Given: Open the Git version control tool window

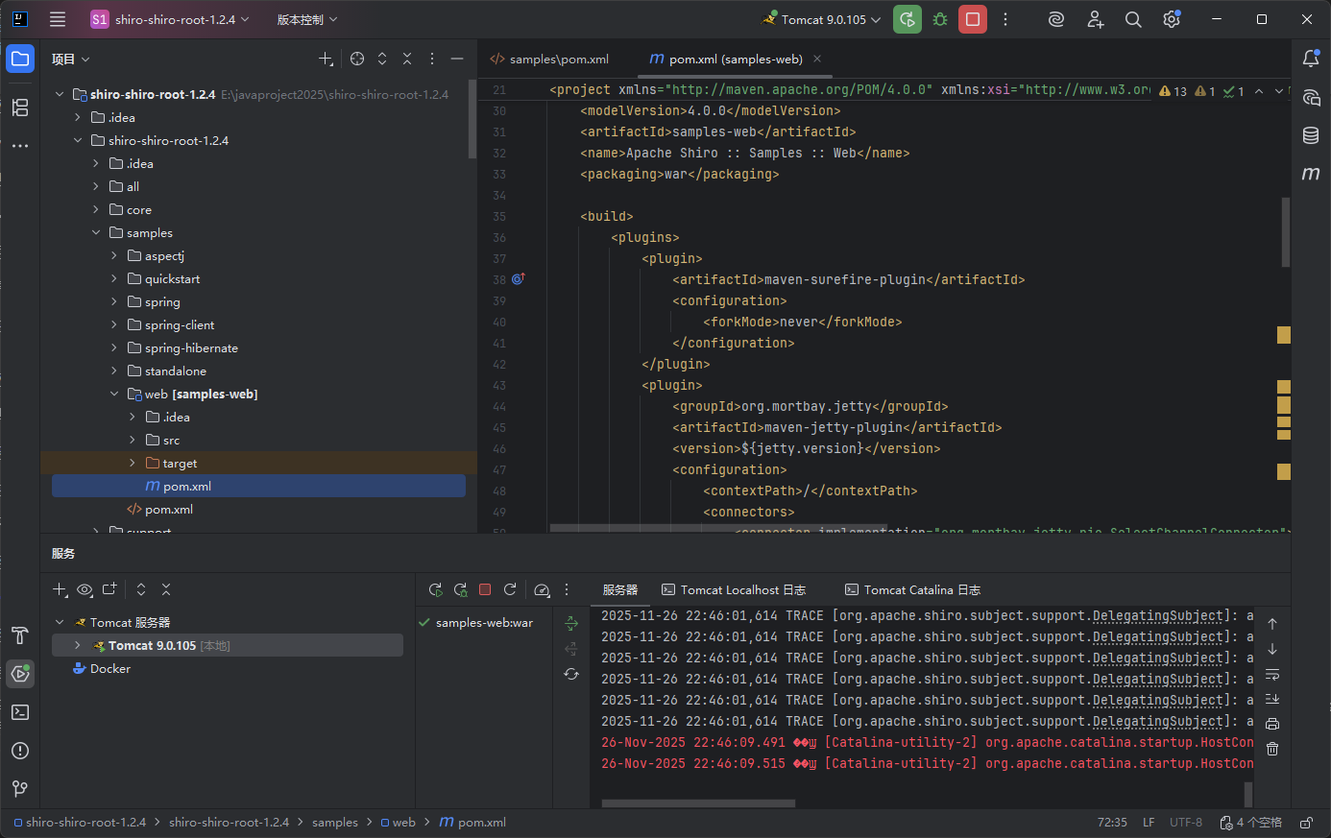Looking at the screenshot, I should [20, 789].
